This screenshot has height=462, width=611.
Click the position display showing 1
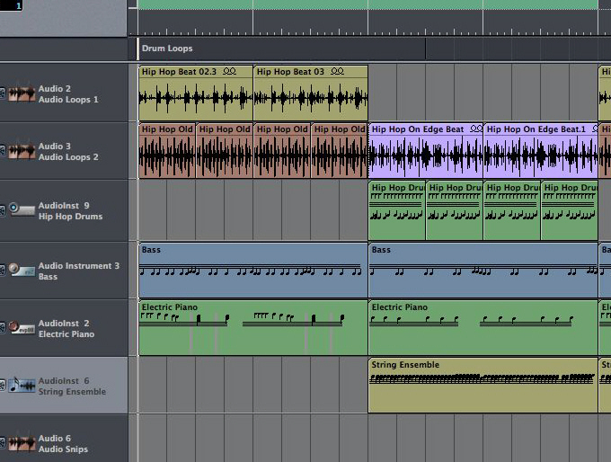[12, 5]
